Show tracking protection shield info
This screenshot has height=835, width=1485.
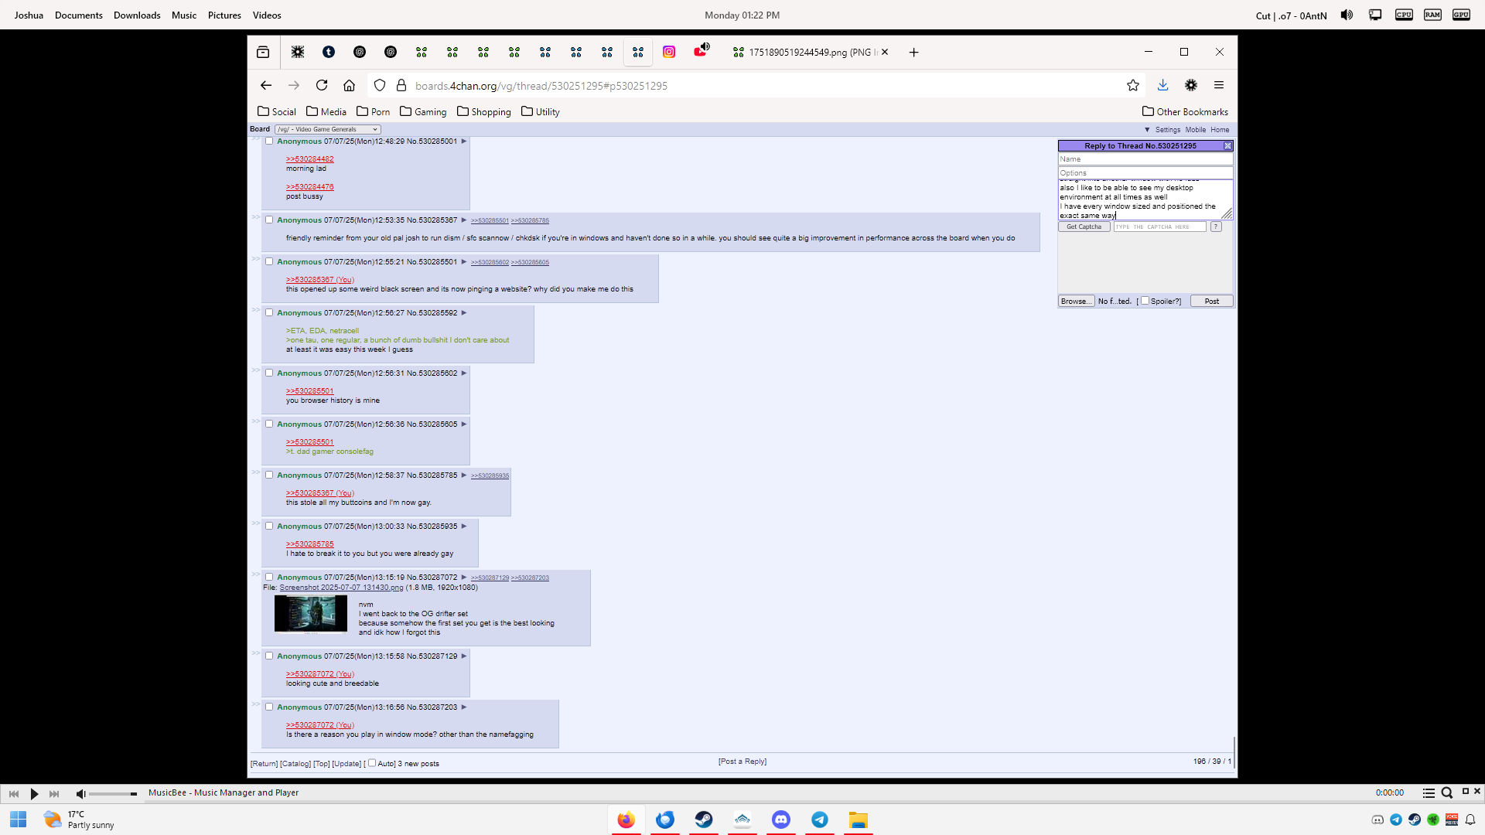click(380, 86)
